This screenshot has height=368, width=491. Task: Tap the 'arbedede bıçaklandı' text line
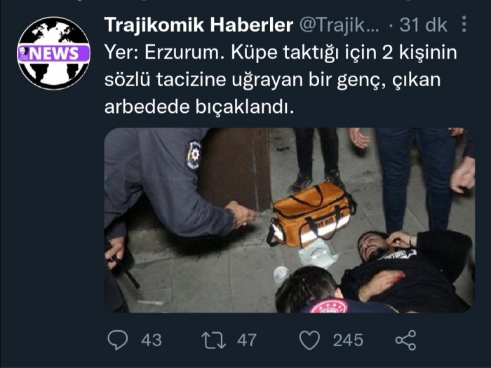(x=199, y=107)
